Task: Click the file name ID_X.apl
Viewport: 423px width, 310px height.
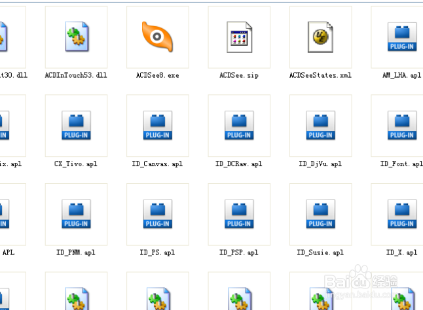Action: 401,252
